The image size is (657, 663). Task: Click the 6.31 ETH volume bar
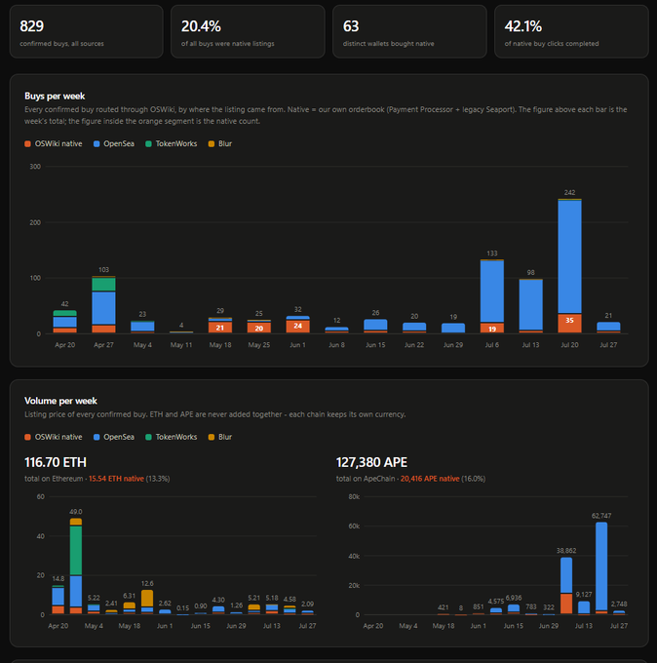(x=130, y=608)
